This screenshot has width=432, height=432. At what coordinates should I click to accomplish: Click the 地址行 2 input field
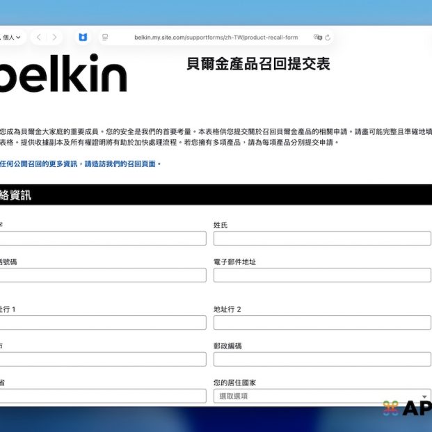click(321, 323)
